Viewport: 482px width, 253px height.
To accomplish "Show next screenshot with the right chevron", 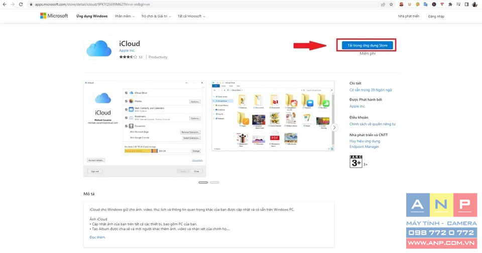I will coord(334,128).
